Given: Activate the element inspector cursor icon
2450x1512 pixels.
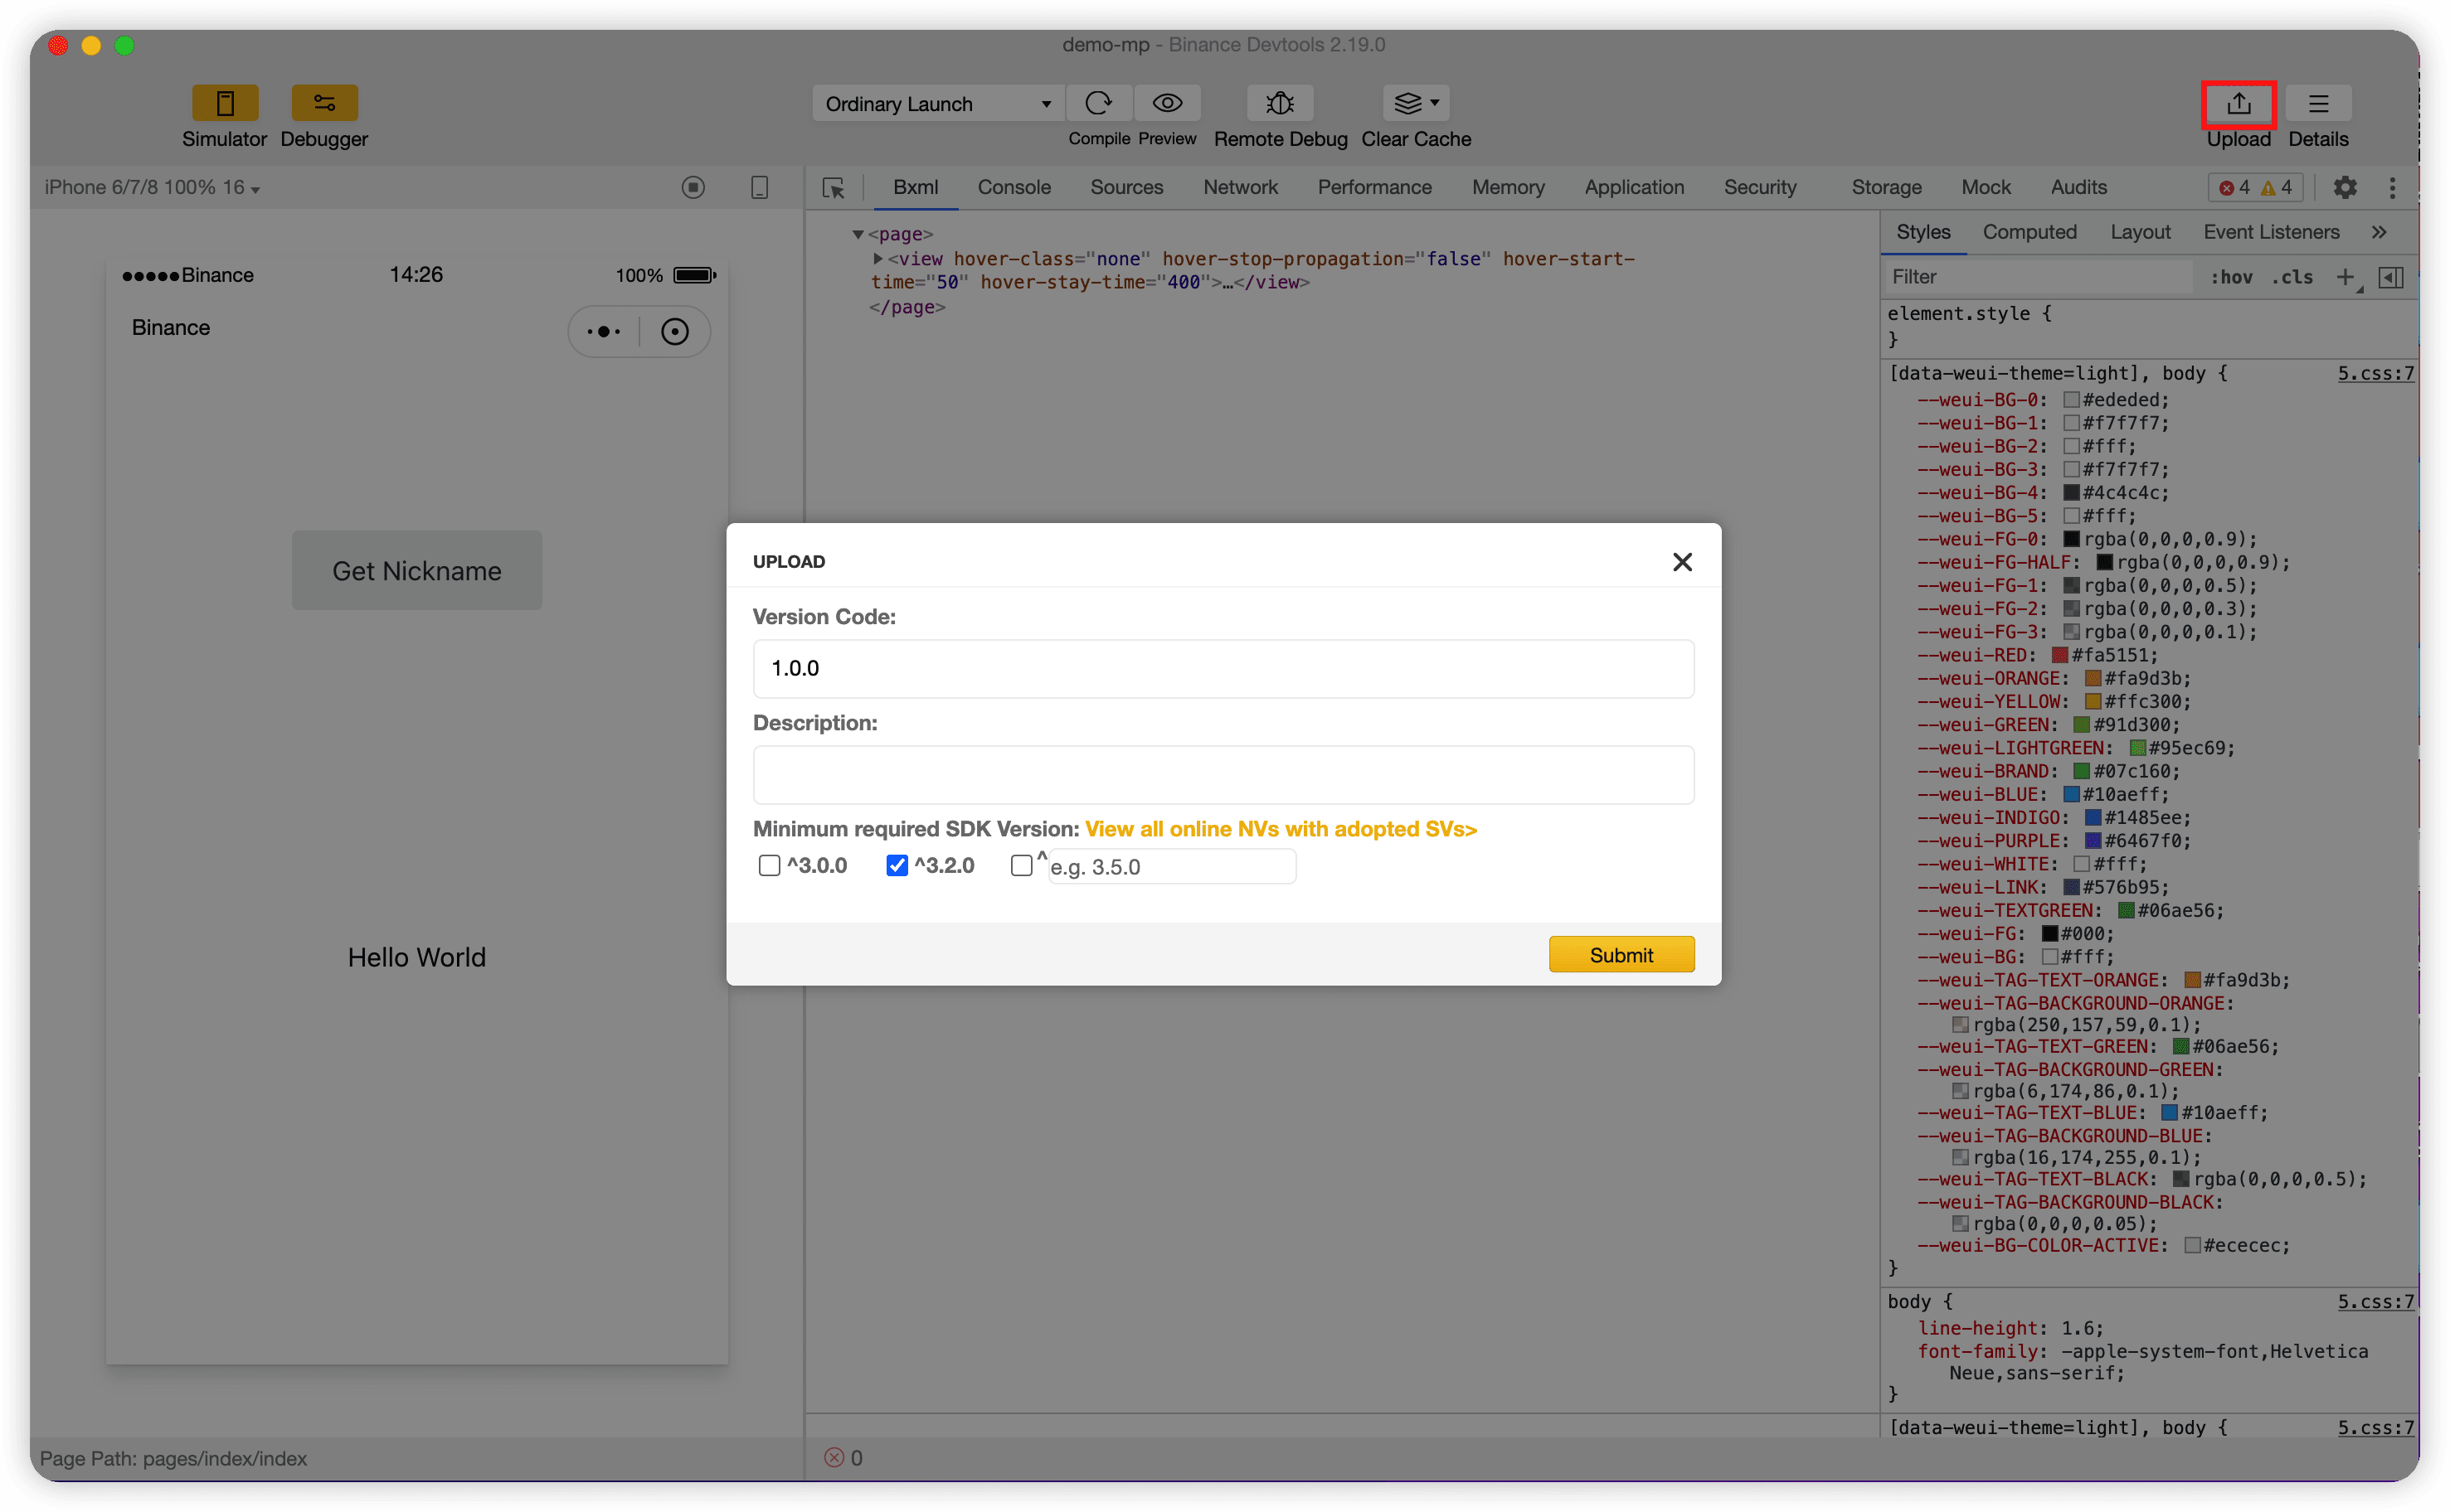Looking at the screenshot, I should click(x=833, y=188).
